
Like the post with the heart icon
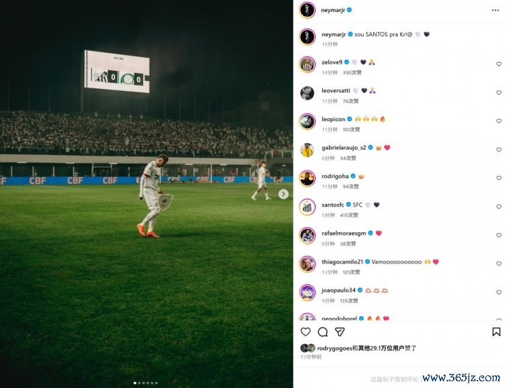coord(305,331)
